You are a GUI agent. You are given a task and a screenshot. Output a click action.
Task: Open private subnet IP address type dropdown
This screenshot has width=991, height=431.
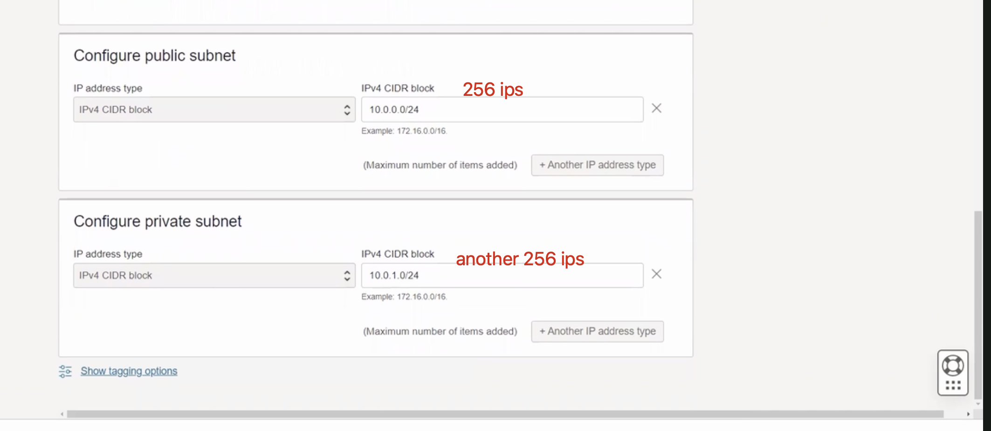[214, 276]
